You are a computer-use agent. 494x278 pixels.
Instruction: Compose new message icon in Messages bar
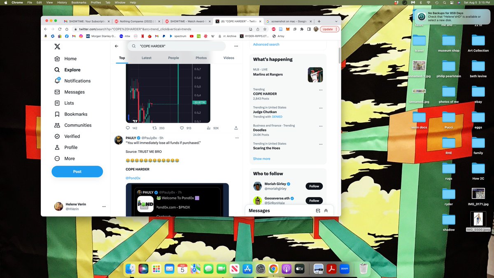[318, 210]
